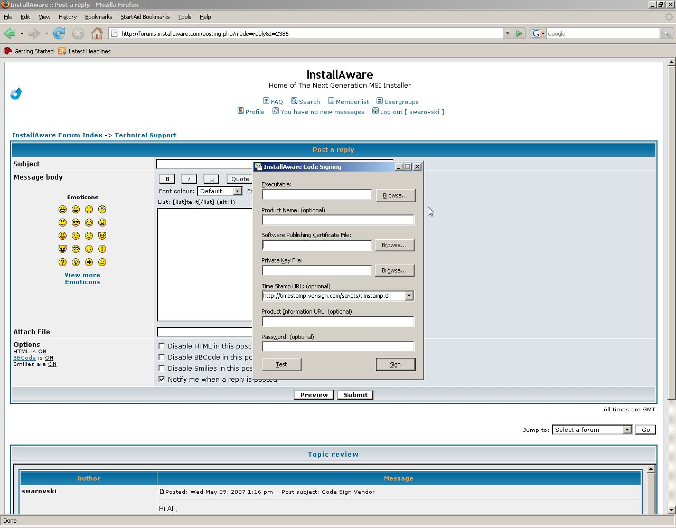Open the View menu
Viewport: 676px width, 528px height.
pos(44,17)
